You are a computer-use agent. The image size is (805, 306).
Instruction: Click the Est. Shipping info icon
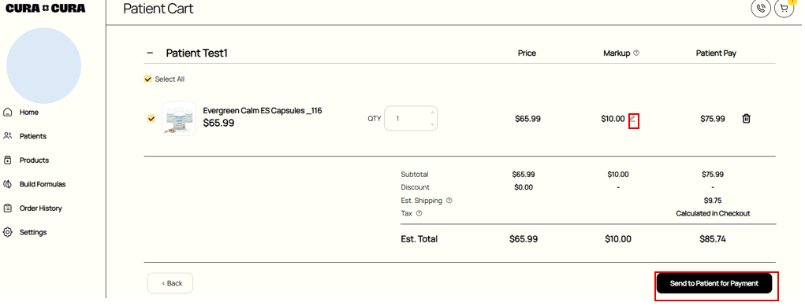point(449,201)
